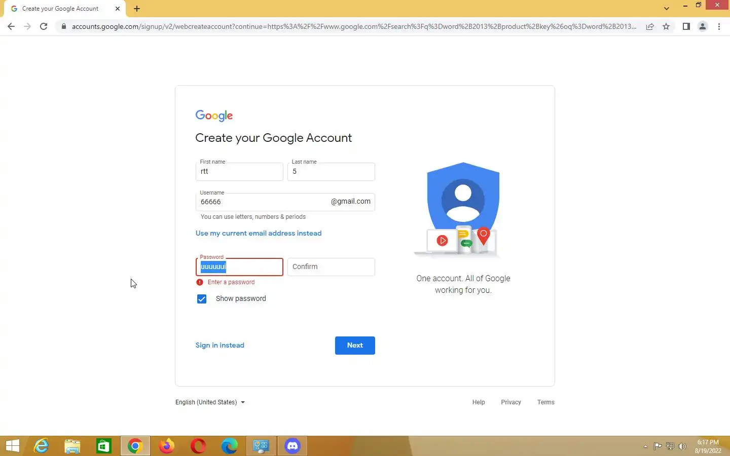Launch Internet Explorer from taskbar
The width and height of the screenshot is (730, 456).
41,446
